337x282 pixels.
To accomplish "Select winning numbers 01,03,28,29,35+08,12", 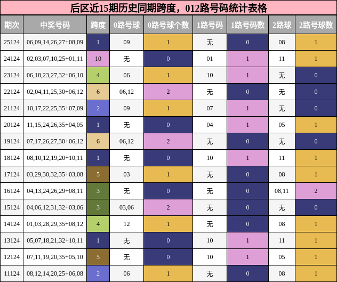I will pos(55,224).
